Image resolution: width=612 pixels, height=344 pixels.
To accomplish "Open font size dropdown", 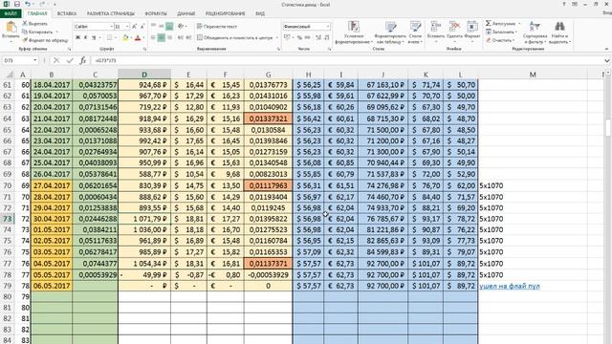I will pos(127,26).
